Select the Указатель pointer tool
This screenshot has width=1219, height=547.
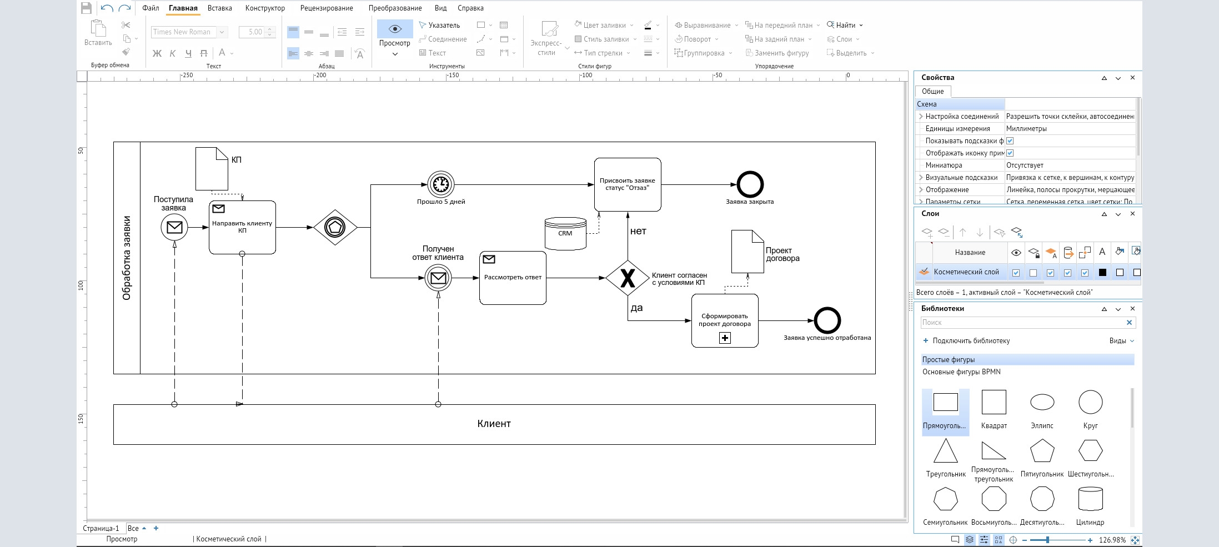click(x=439, y=25)
